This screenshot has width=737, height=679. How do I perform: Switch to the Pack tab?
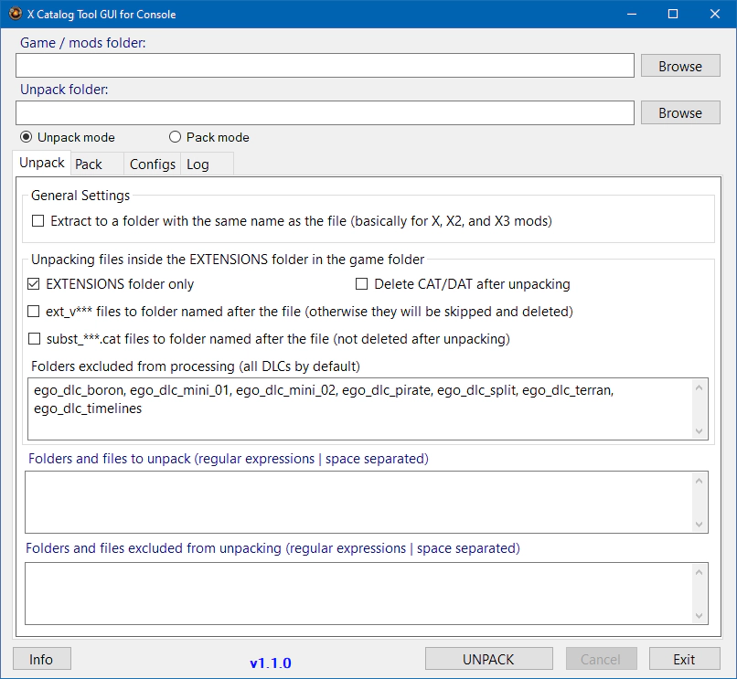pyautogui.click(x=89, y=164)
